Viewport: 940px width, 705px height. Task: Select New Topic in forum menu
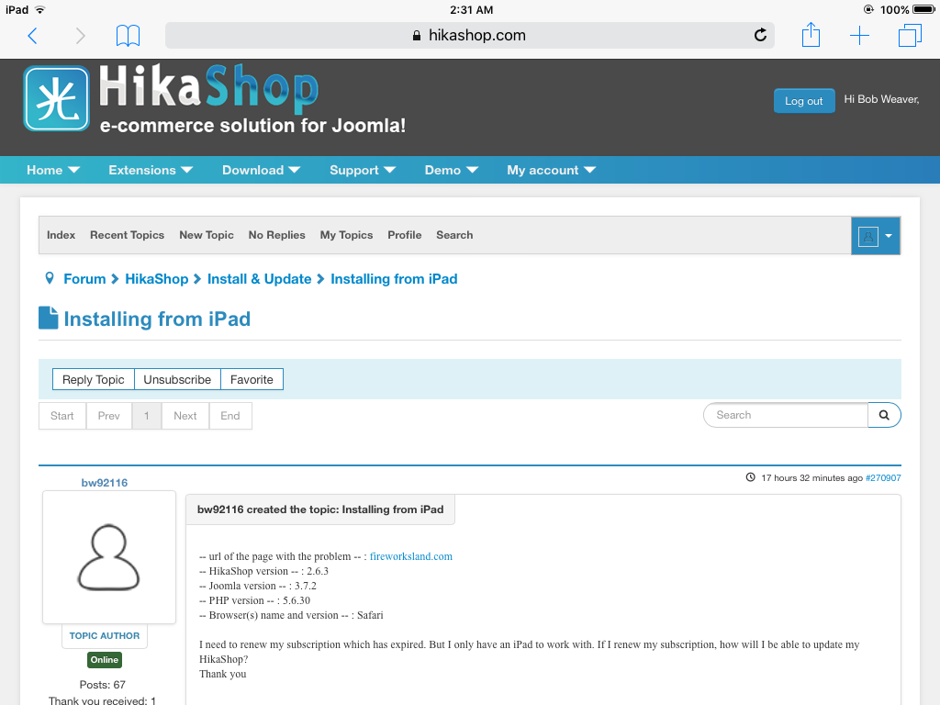point(207,235)
